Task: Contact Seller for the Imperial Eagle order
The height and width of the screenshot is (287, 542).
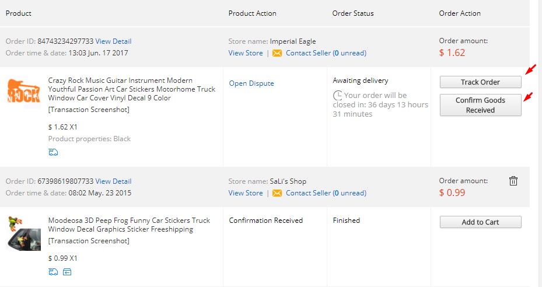Action: [x=326, y=53]
